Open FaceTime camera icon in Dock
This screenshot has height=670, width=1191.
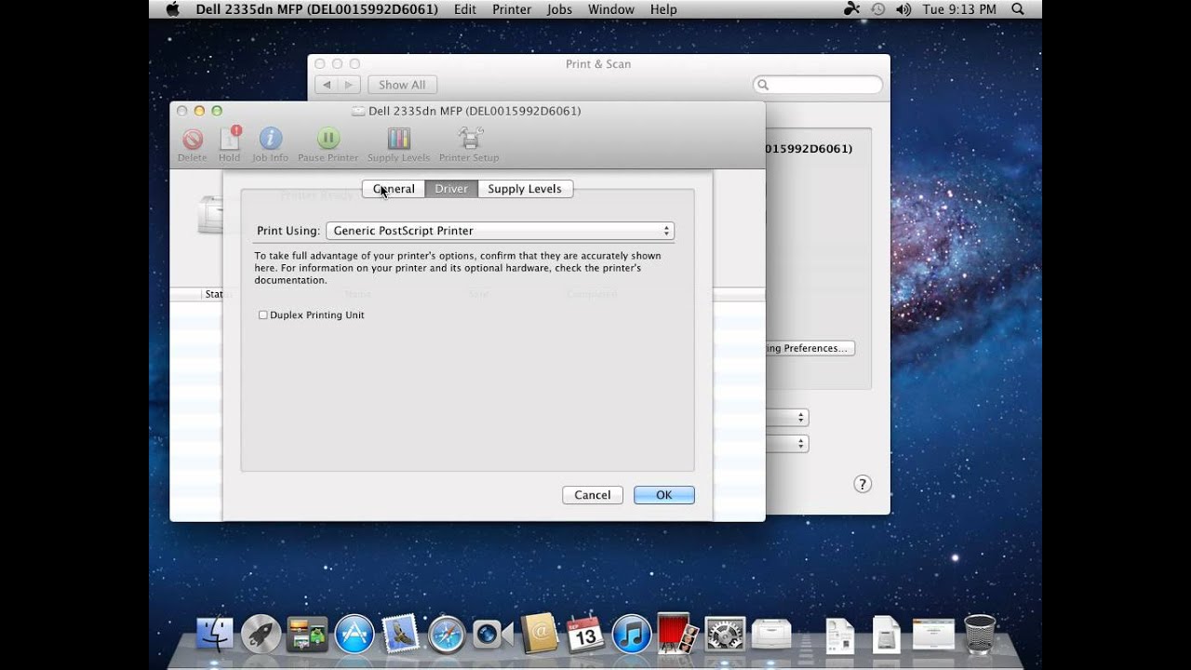[492, 634]
